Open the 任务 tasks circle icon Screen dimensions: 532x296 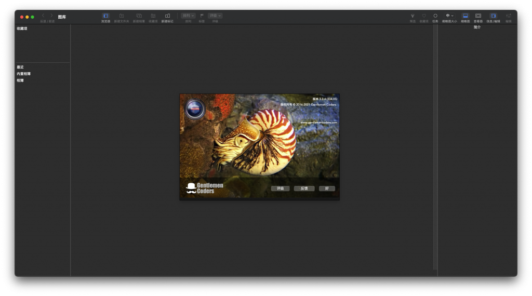point(435,16)
